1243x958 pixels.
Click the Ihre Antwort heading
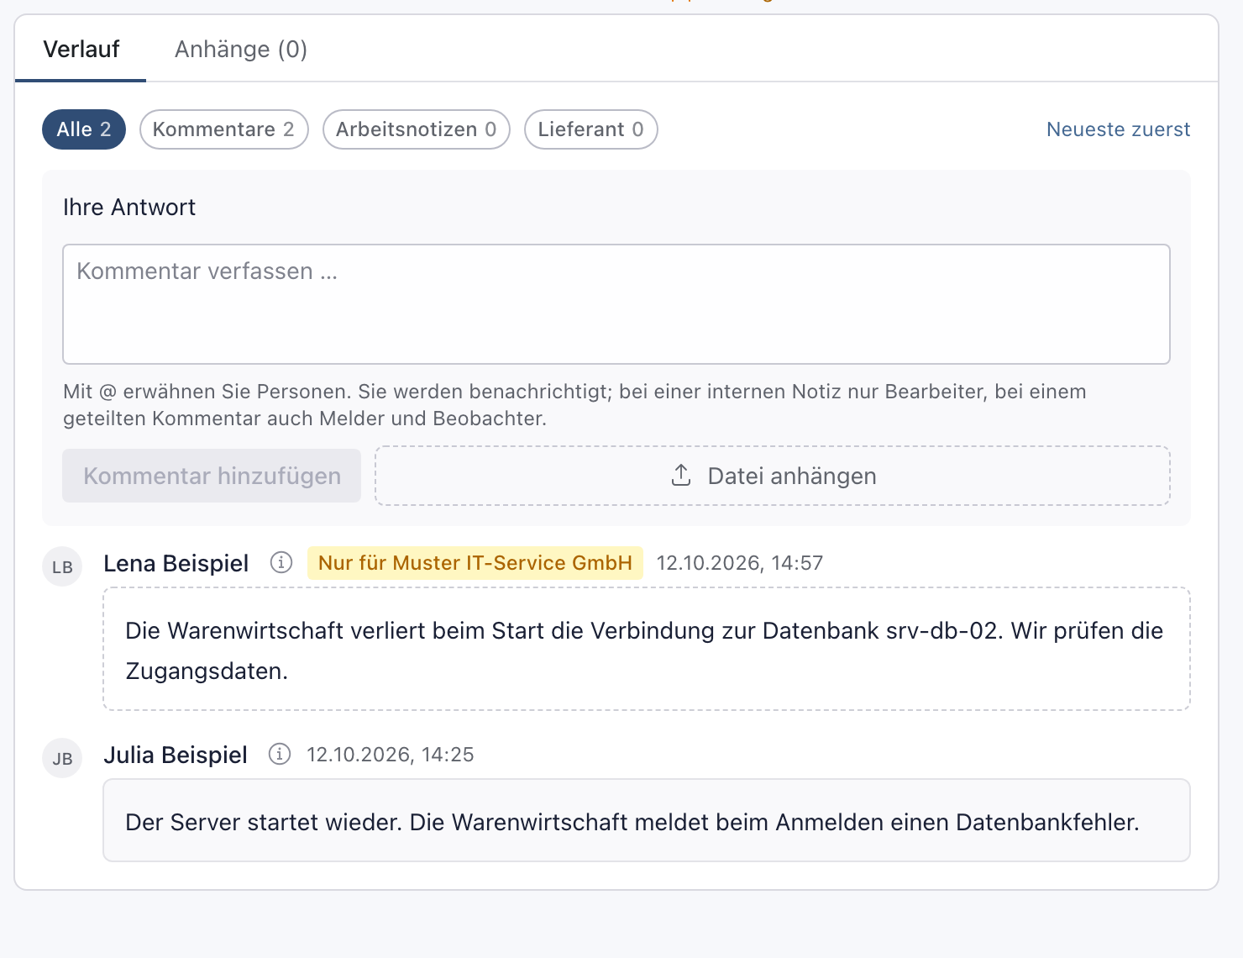pos(129,207)
